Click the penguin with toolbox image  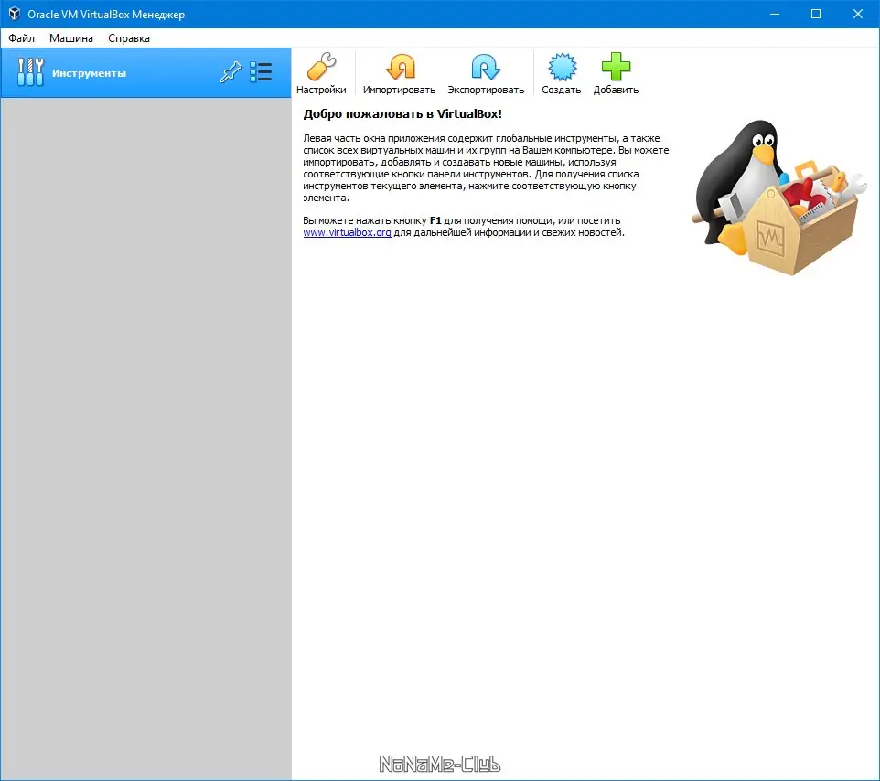779,197
